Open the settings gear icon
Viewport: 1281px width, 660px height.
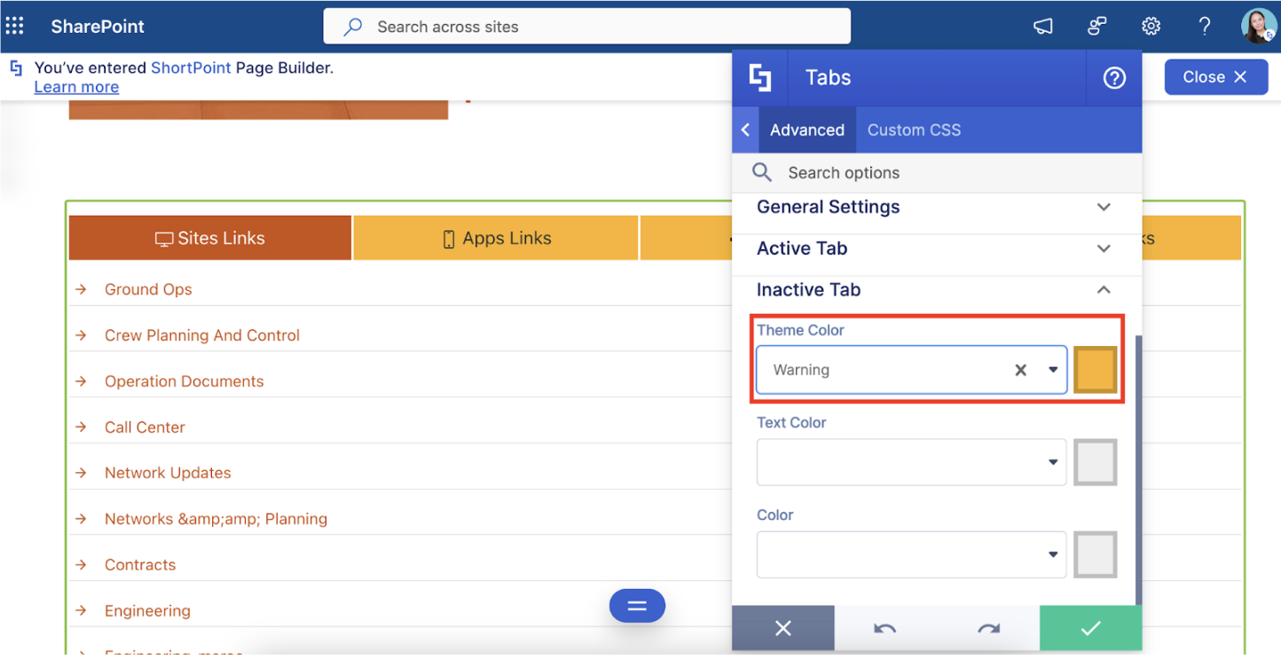pyautogui.click(x=1151, y=27)
